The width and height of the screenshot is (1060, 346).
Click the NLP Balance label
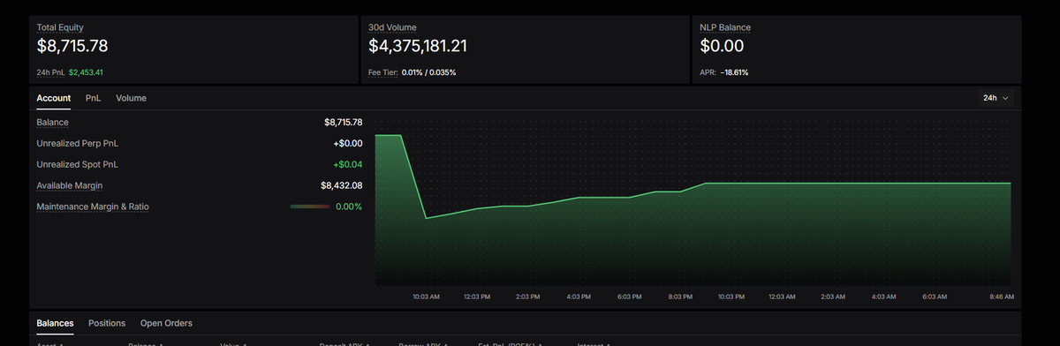pos(725,27)
